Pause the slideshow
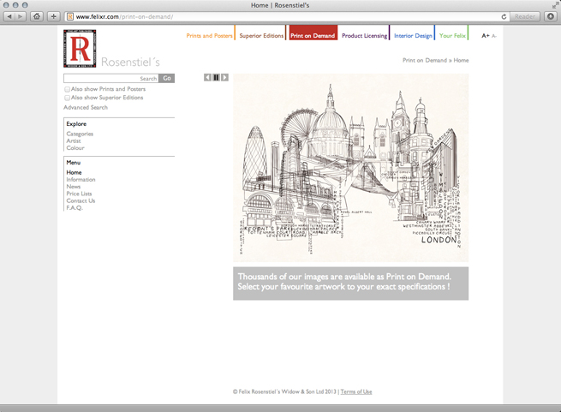Image resolution: width=561 pixels, height=412 pixels. click(216, 77)
